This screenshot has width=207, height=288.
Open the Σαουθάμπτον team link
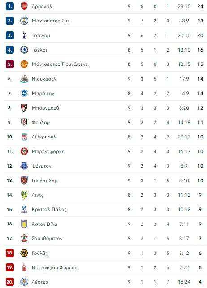(47, 238)
